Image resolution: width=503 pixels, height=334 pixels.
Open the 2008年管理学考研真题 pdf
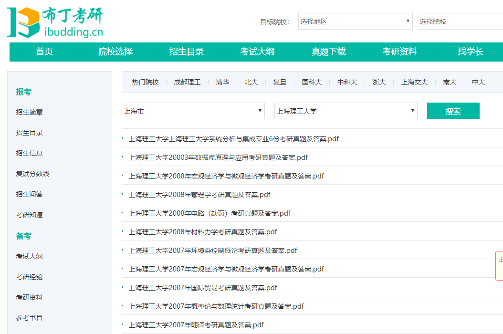point(199,195)
